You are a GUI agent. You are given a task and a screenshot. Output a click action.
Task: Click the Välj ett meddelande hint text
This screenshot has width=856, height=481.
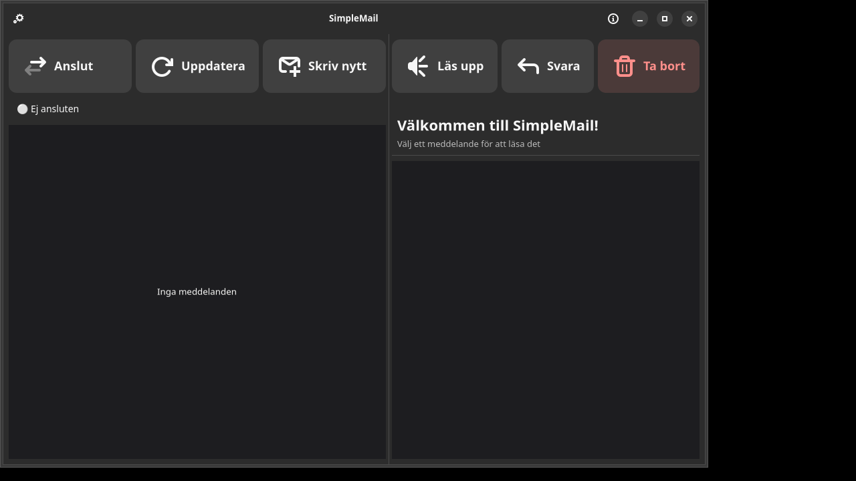(469, 144)
